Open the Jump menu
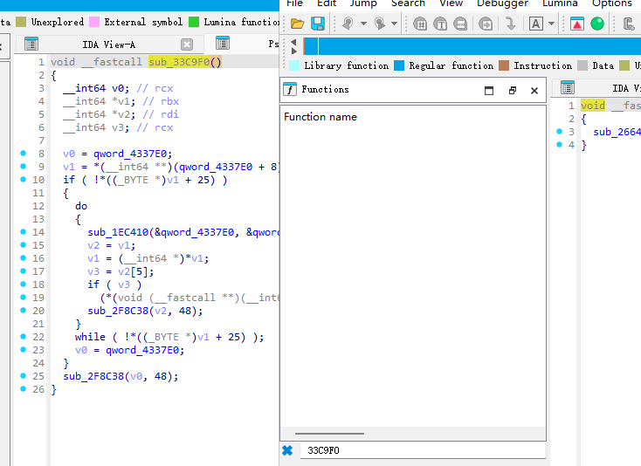The height and width of the screenshot is (466, 641). pos(363,3)
